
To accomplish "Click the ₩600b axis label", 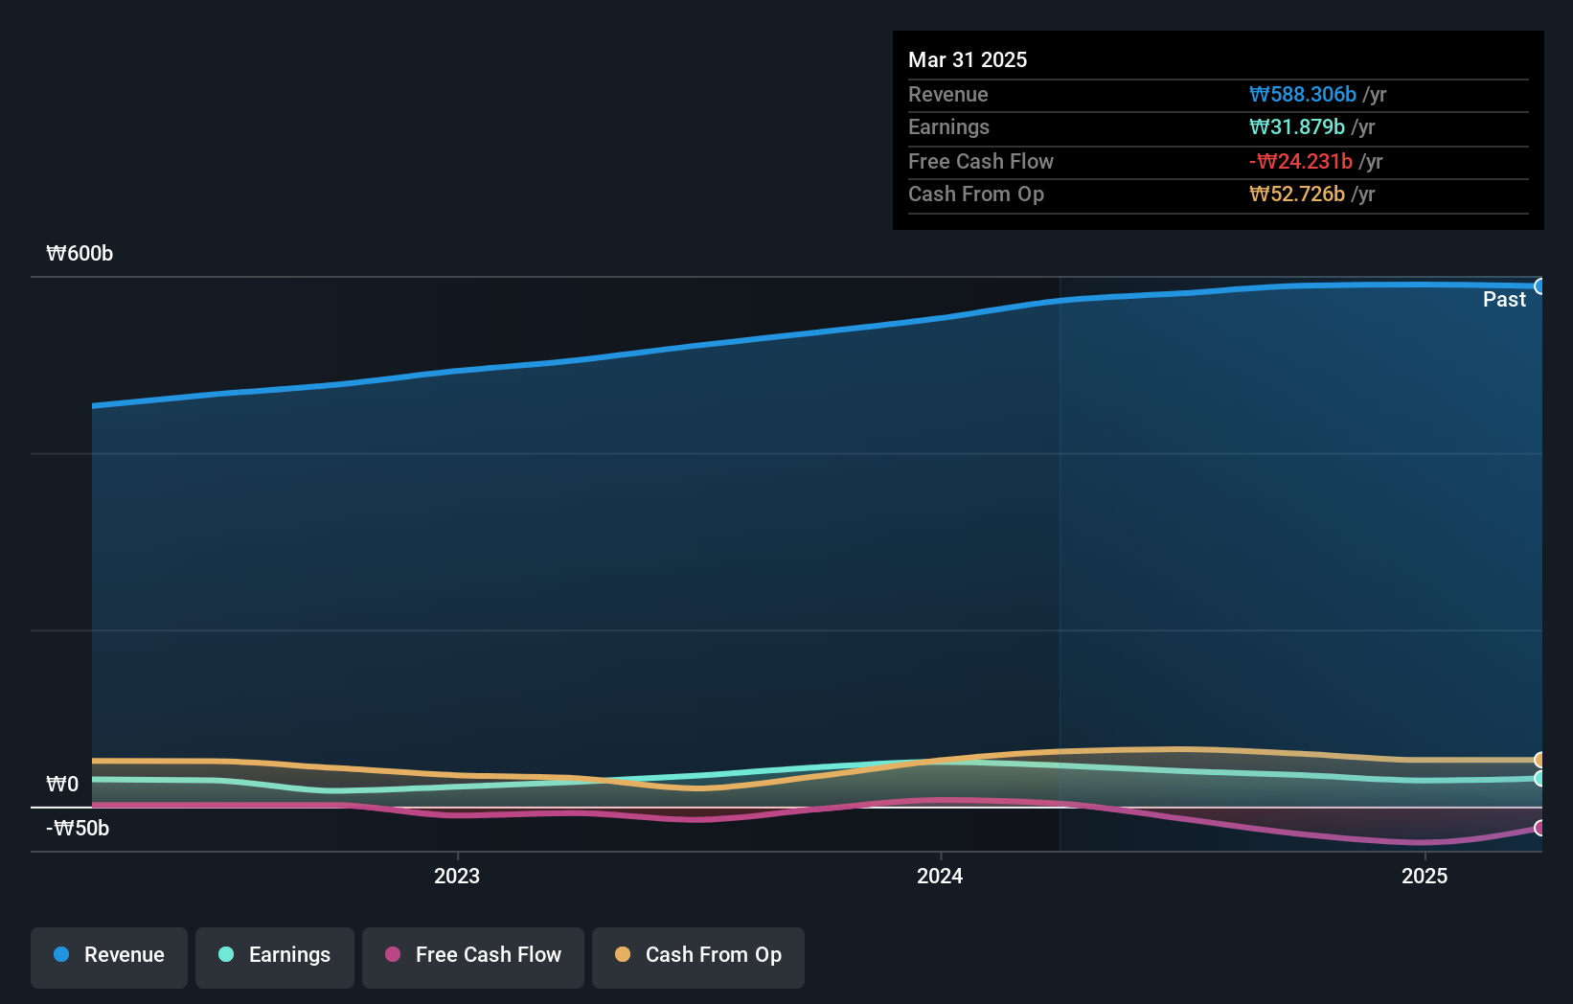I will [x=79, y=254].
